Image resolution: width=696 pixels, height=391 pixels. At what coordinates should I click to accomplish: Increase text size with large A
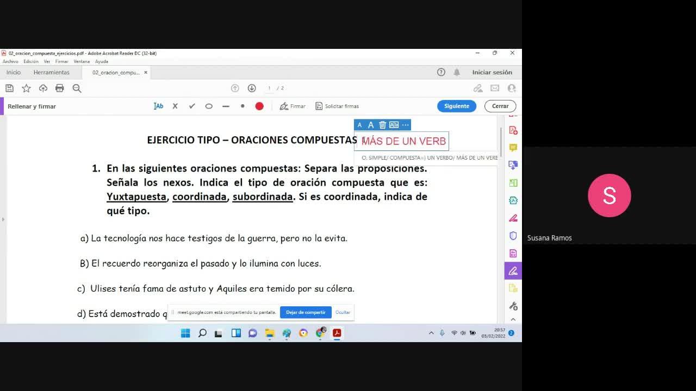click(371, 125)
